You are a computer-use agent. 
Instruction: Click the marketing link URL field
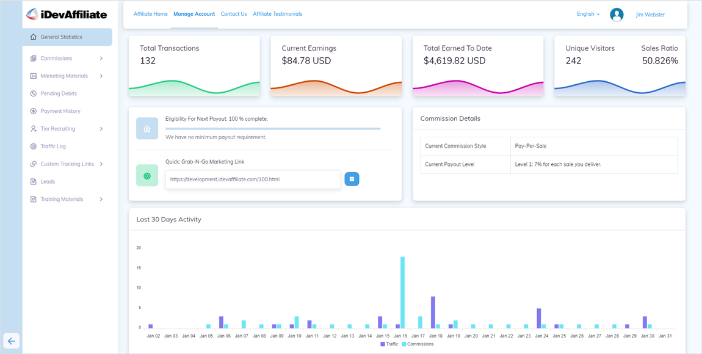coord(253,179)
